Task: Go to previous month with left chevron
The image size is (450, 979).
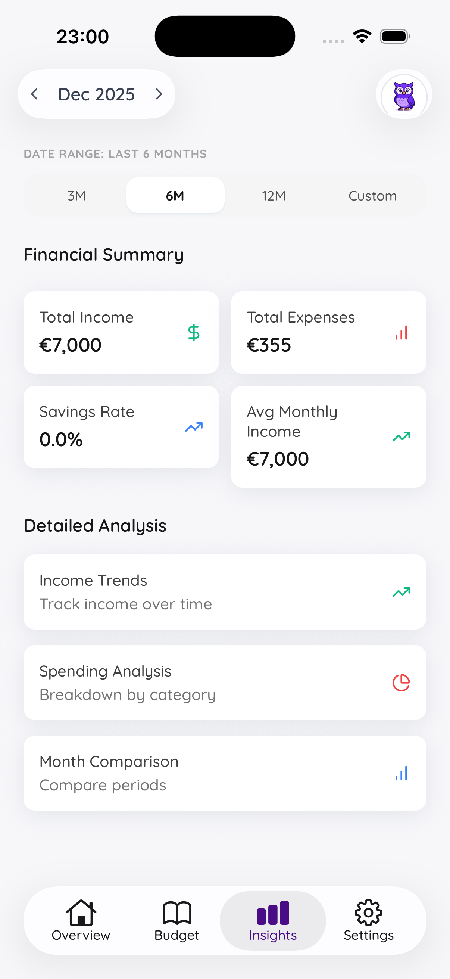Action: coord(35,94)
